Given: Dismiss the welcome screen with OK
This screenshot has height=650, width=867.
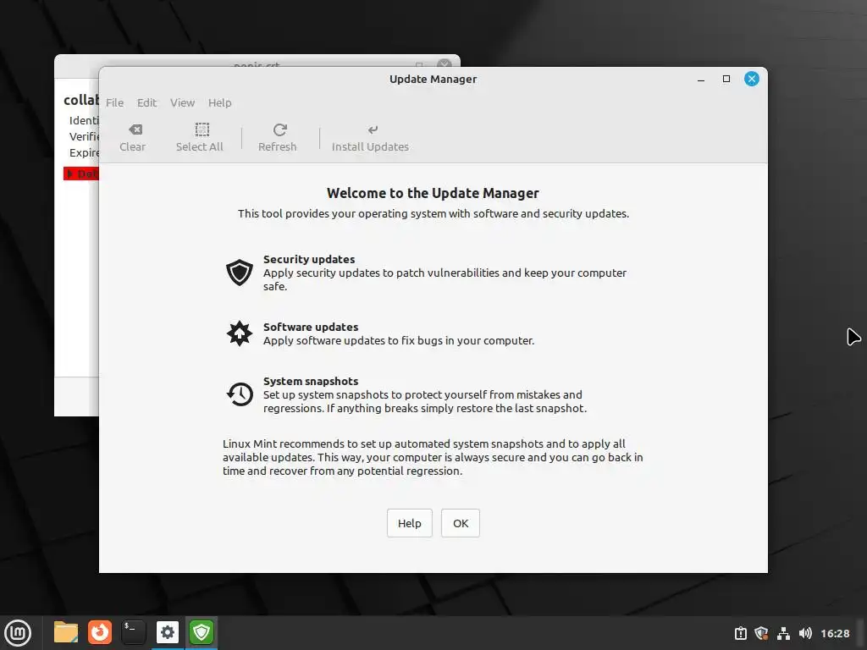Looking at the screenshot, I should point(460,523).
